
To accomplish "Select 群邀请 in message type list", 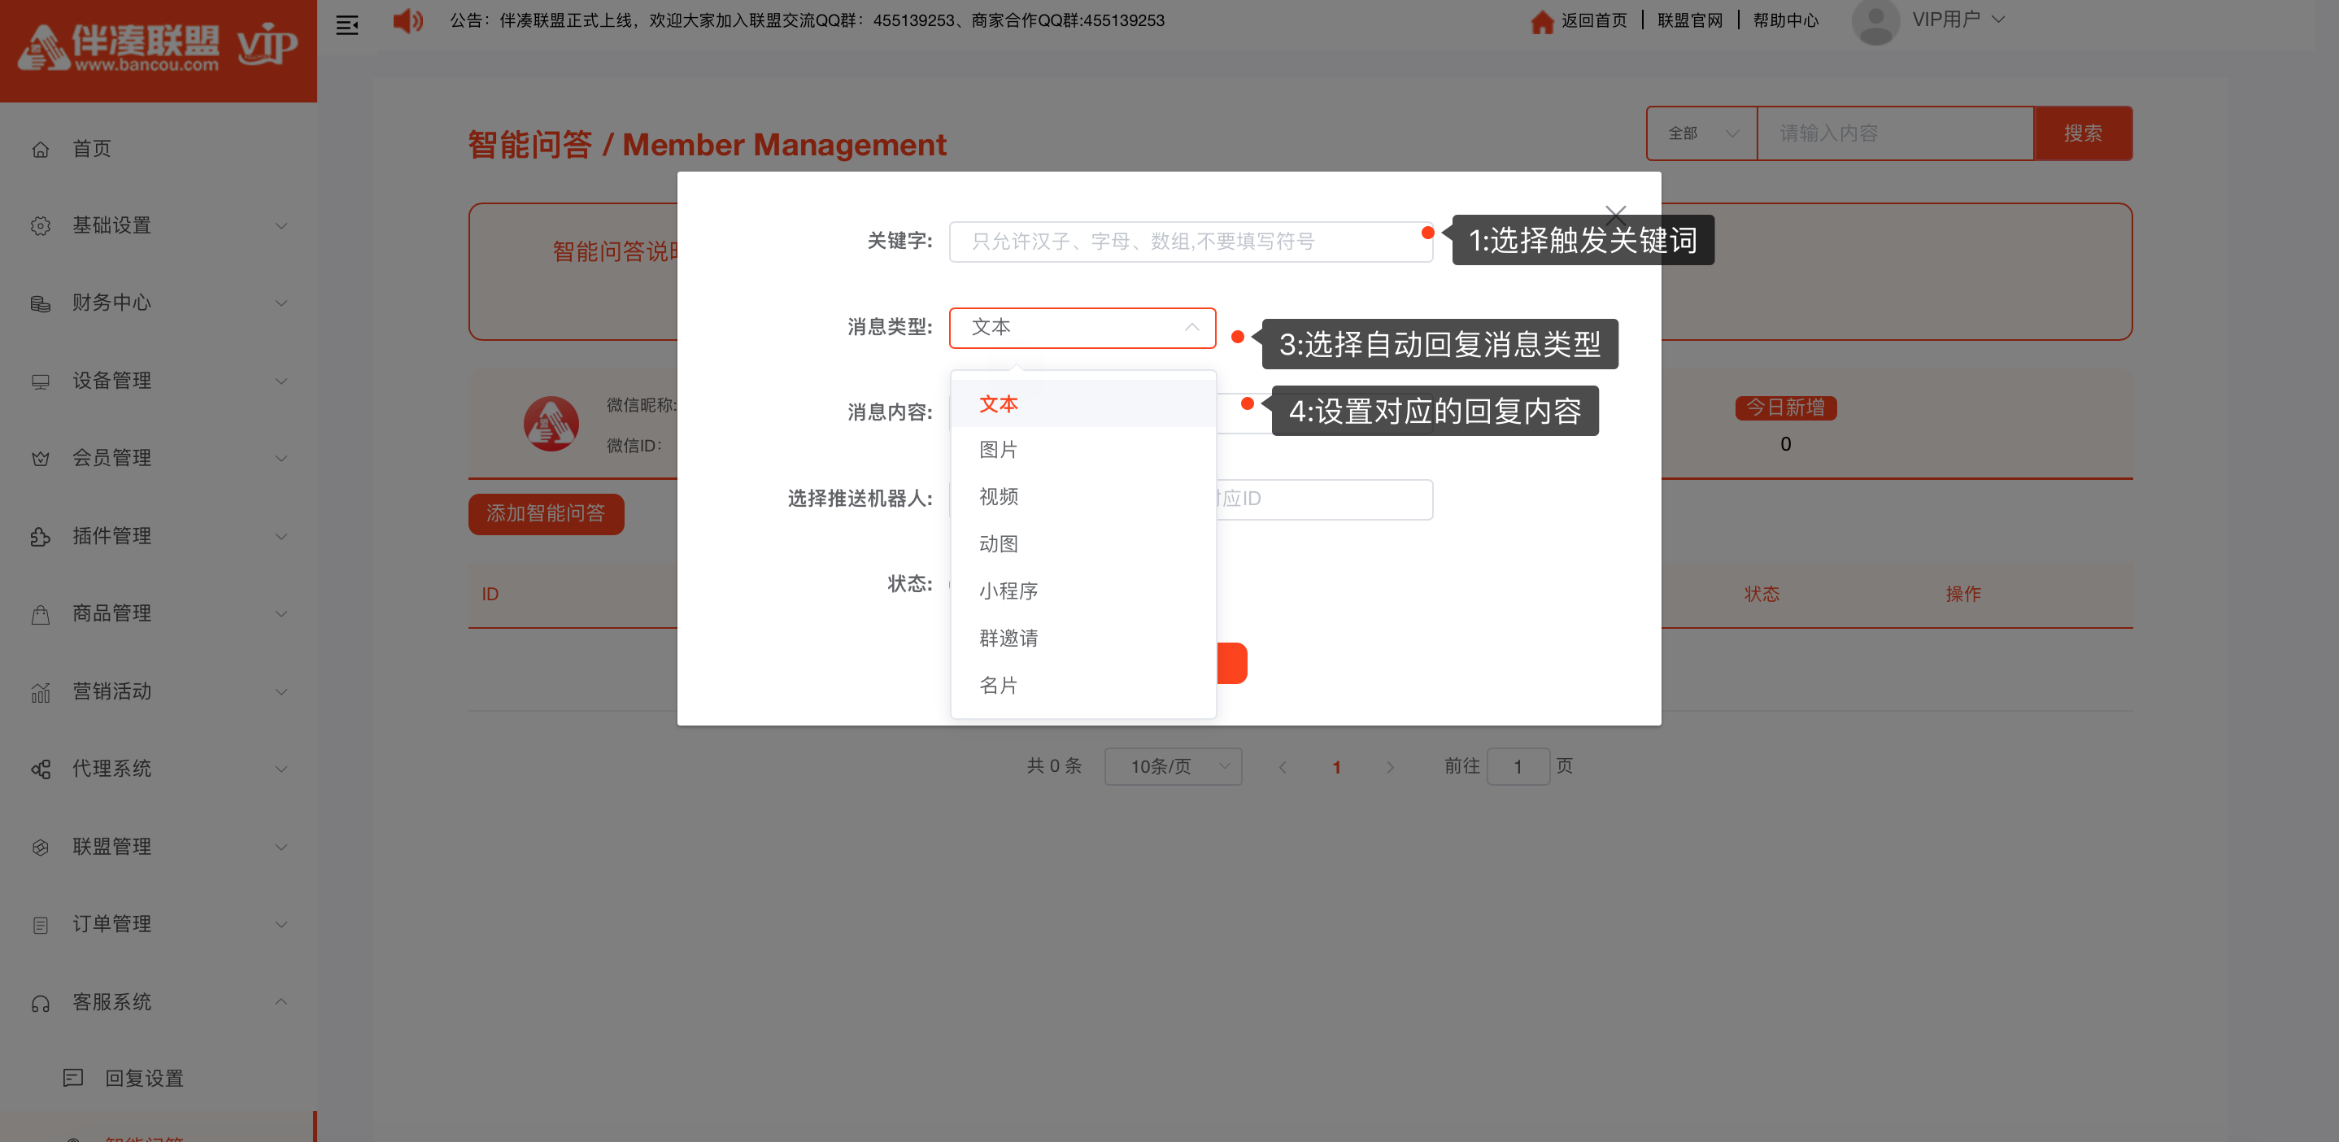I will pyautogui.click(x=1082, y=639).
